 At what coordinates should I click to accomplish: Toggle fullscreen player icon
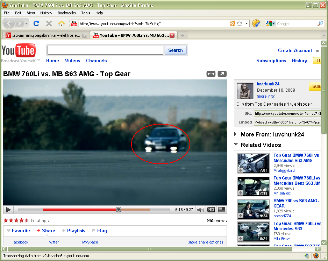(x=222, y=210)
